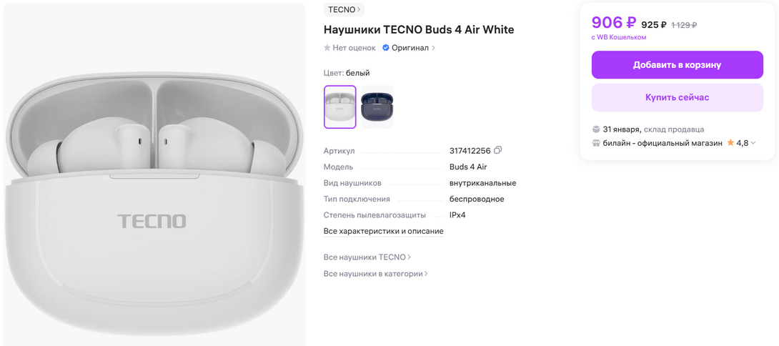
Task: Select the white color option thumbnail
Action: click(x=339, y=107)
